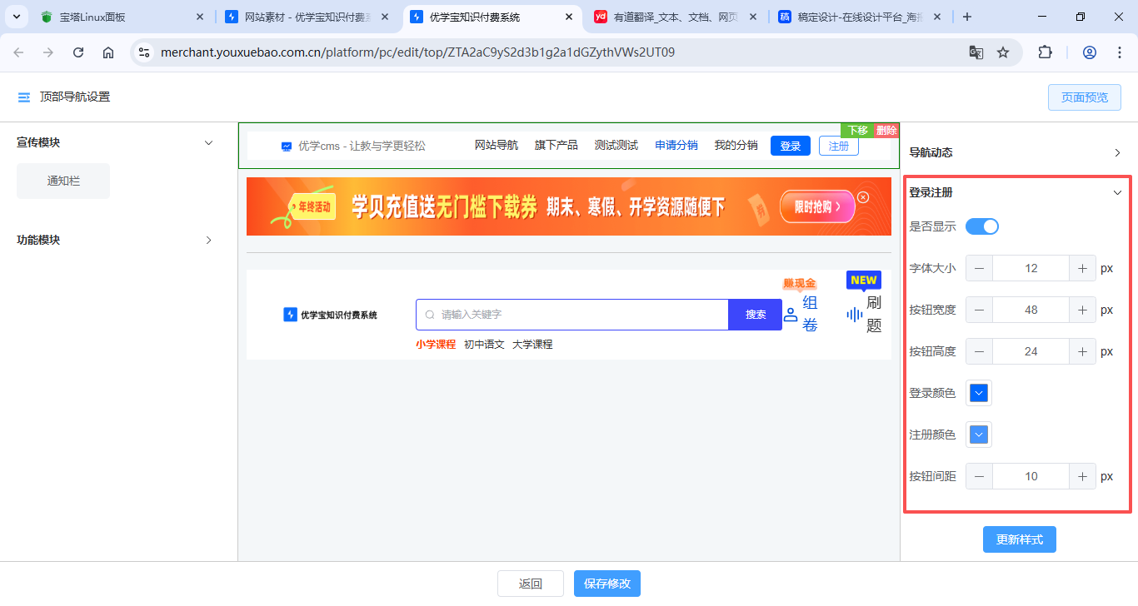Decrease 按钮宽度 with the minus button

(979, 310)
